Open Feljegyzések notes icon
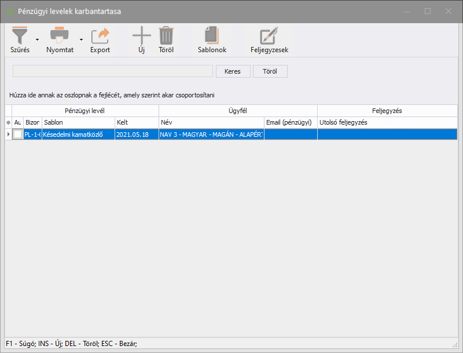 [269, 36]
